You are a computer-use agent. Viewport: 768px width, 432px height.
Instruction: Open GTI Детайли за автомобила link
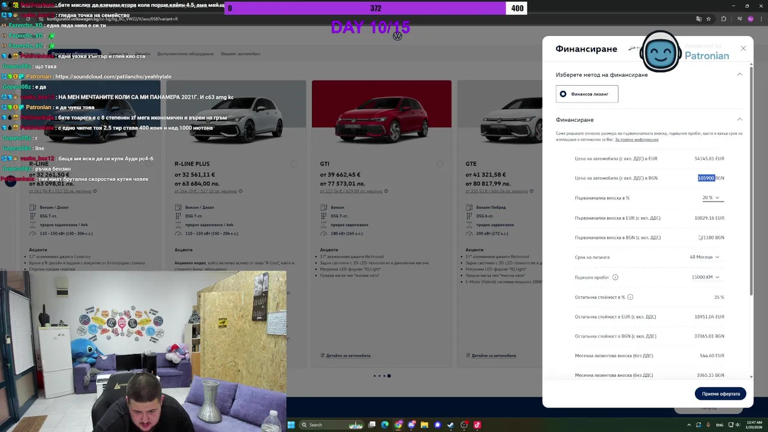348,356
